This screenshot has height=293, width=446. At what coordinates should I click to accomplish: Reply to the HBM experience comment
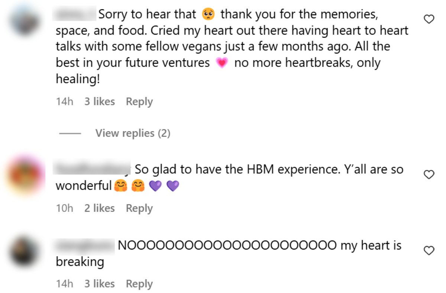[139, 208]
